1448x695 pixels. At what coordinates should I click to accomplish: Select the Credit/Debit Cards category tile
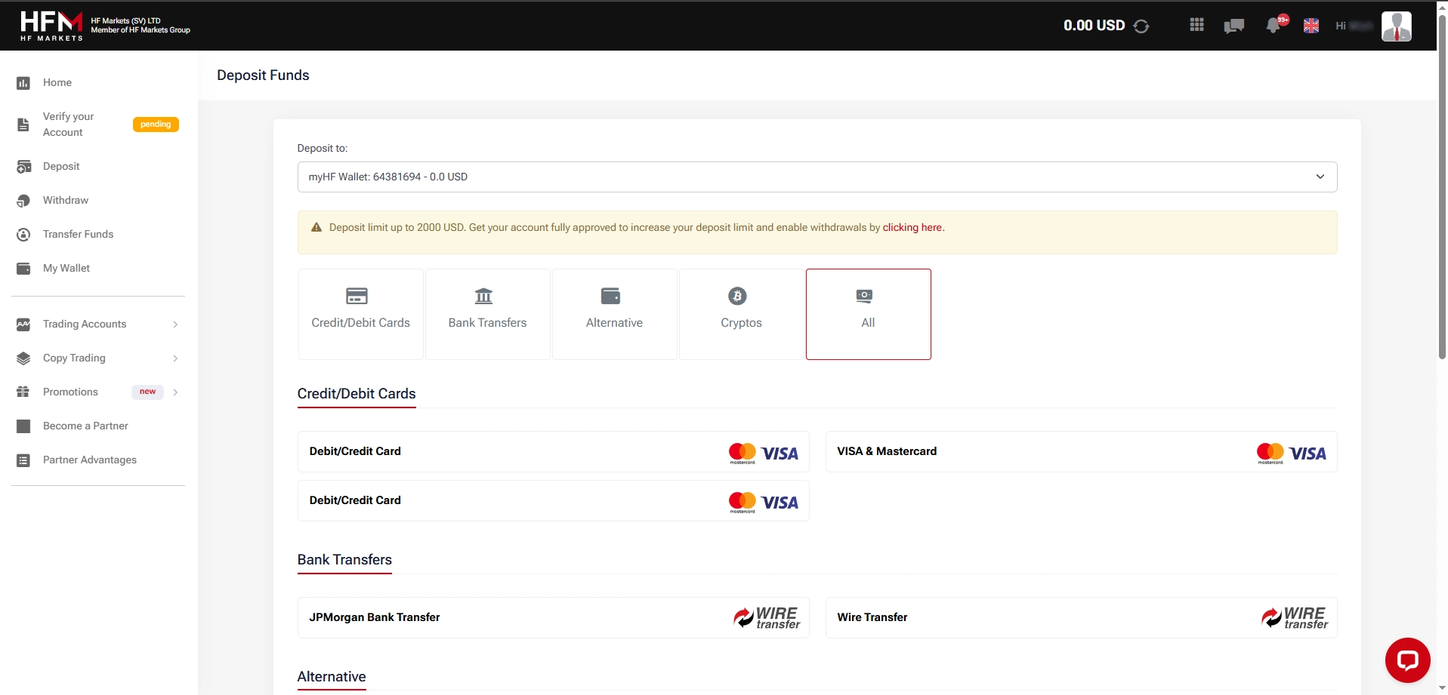coord(360,314)
